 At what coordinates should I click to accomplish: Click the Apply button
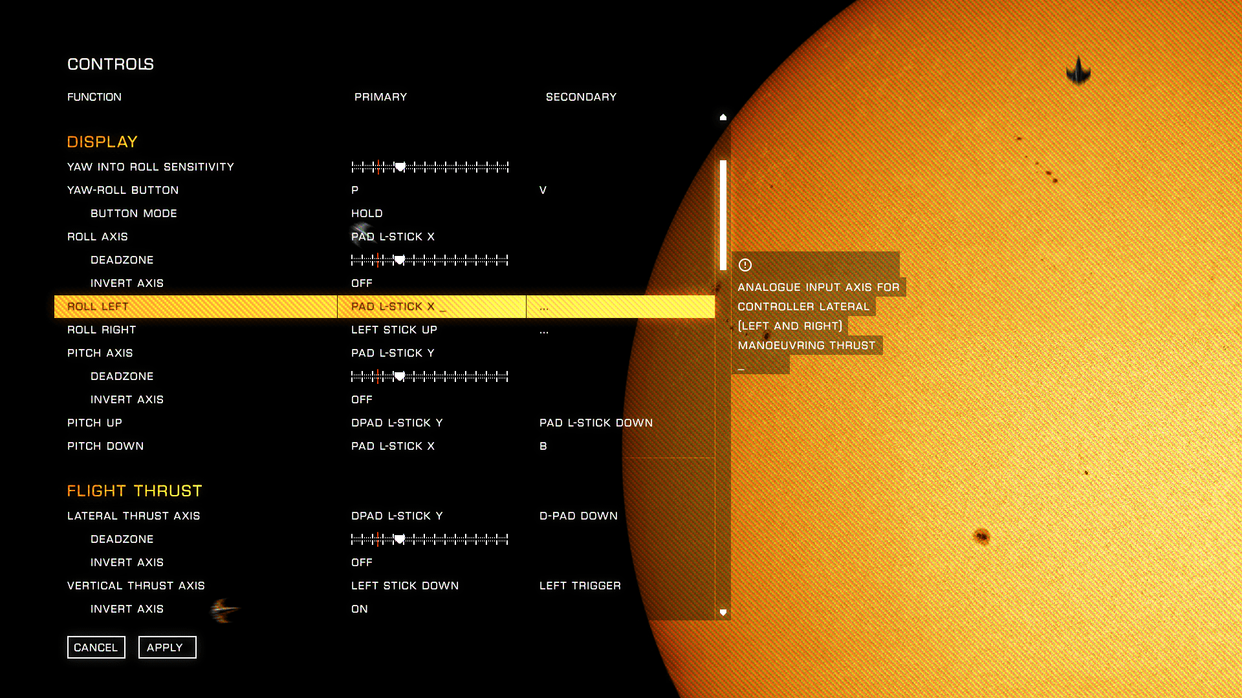click(x=167, y=647)
